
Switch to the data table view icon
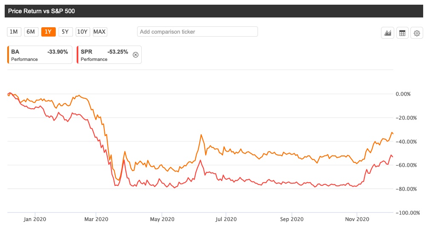(x=402, y=33)
